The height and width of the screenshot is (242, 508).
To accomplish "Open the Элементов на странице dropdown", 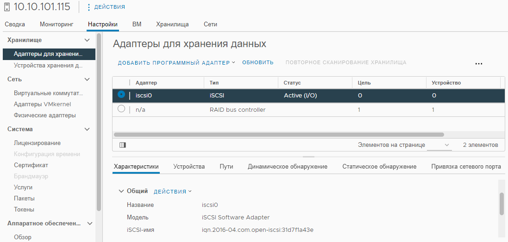I will tap(439, 145).
